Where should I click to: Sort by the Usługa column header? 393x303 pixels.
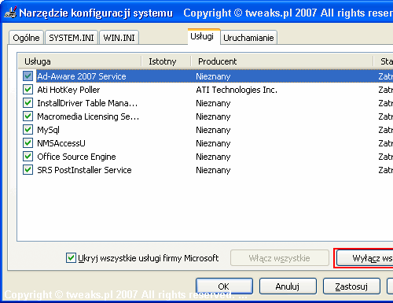[x=79, y=61]
